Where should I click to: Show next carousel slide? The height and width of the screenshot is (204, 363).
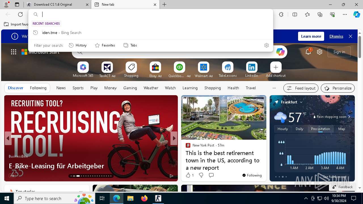(174, 138)
